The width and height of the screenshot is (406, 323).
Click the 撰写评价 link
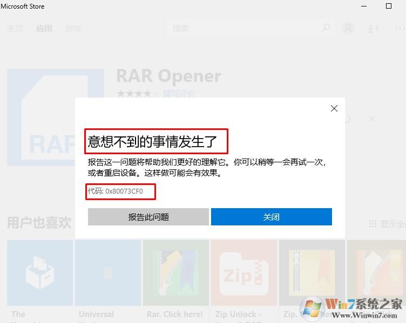pos(179,93)
